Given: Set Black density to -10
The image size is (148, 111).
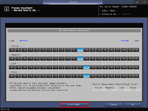Looking at the screenshot, I should click(x=12, y=76).
